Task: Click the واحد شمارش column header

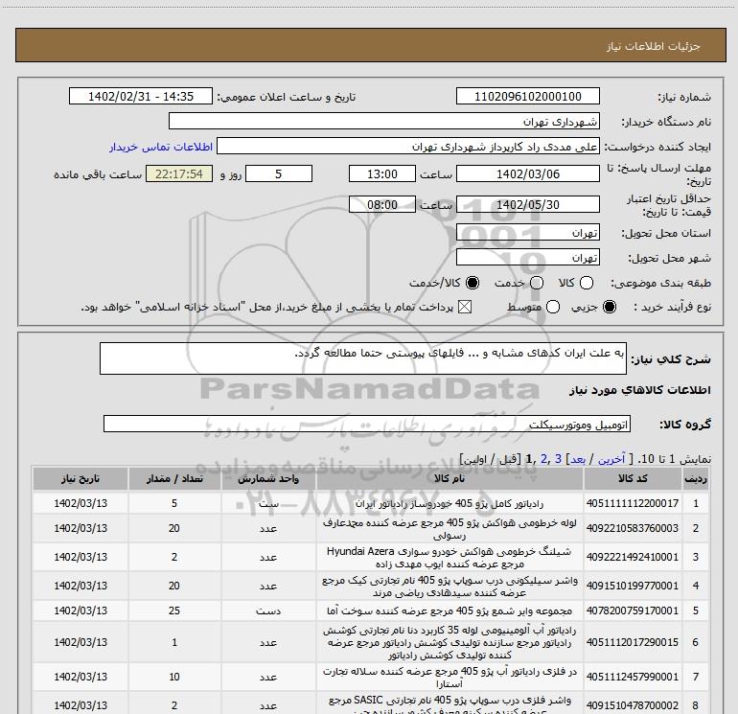Action: click(268, 478)
